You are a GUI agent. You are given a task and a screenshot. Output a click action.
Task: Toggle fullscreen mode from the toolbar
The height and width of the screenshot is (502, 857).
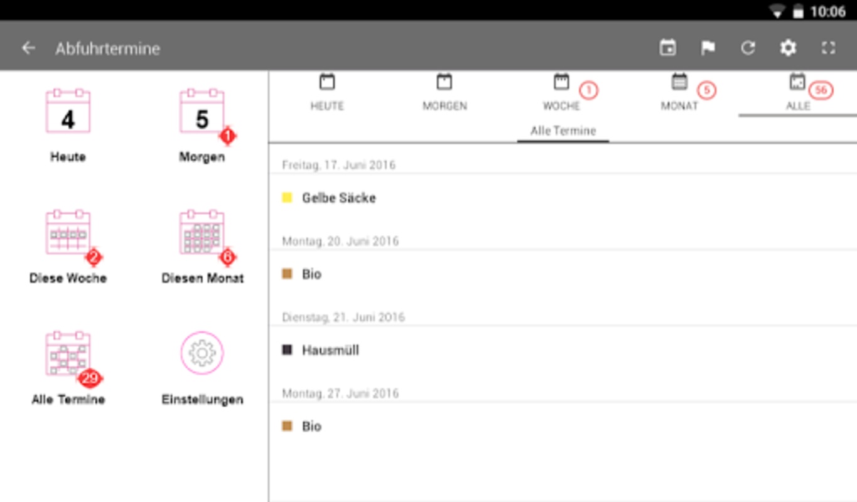point(829,48)
